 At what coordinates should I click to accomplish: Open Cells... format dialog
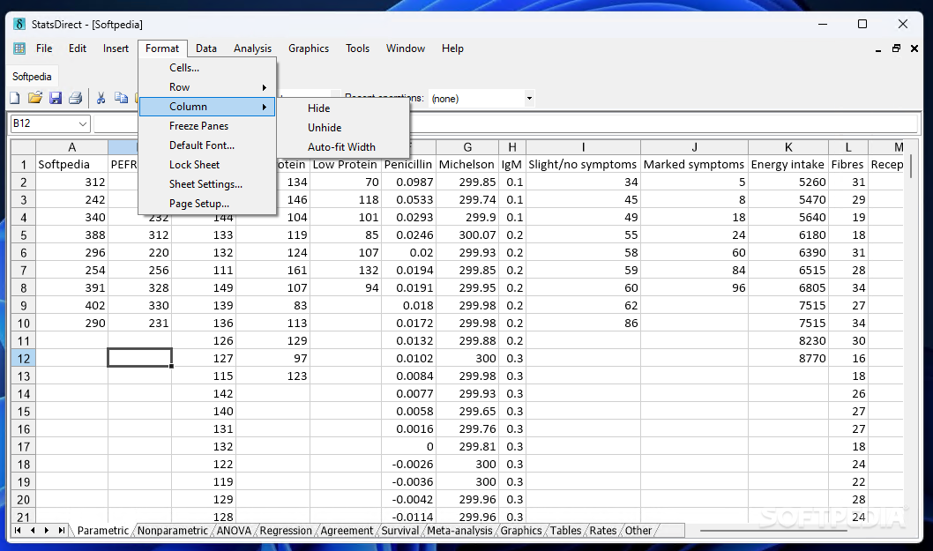click(207, 68)
